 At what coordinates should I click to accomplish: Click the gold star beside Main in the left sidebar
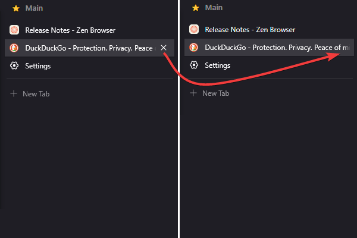[16, 8]
